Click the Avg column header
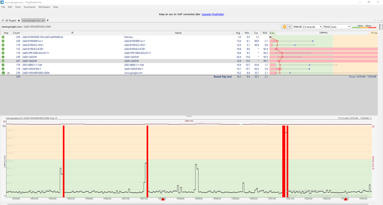Image resolution: width=383 pixels, height=205 pixels. [238, 33]
